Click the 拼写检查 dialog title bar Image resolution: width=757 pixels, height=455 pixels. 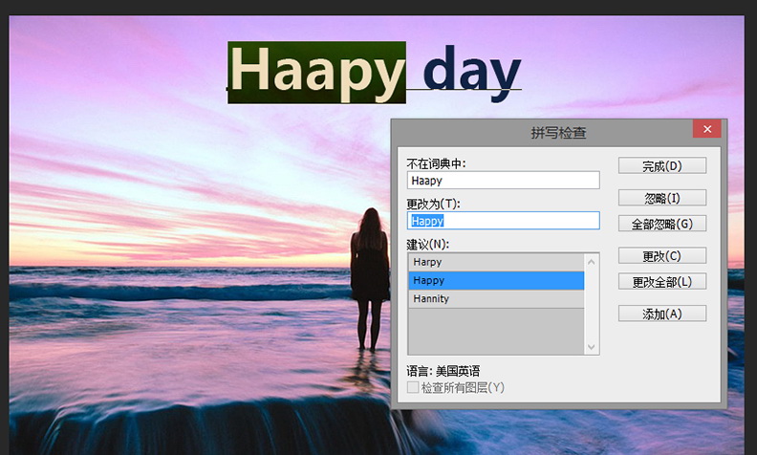(x=535, y=132)
